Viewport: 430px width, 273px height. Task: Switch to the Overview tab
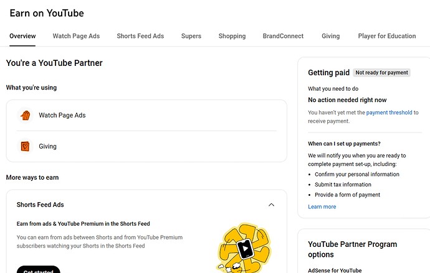(x=22, y=36)
